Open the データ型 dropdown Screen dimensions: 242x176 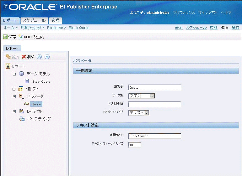pyautogui.click(x=152, y=96)
